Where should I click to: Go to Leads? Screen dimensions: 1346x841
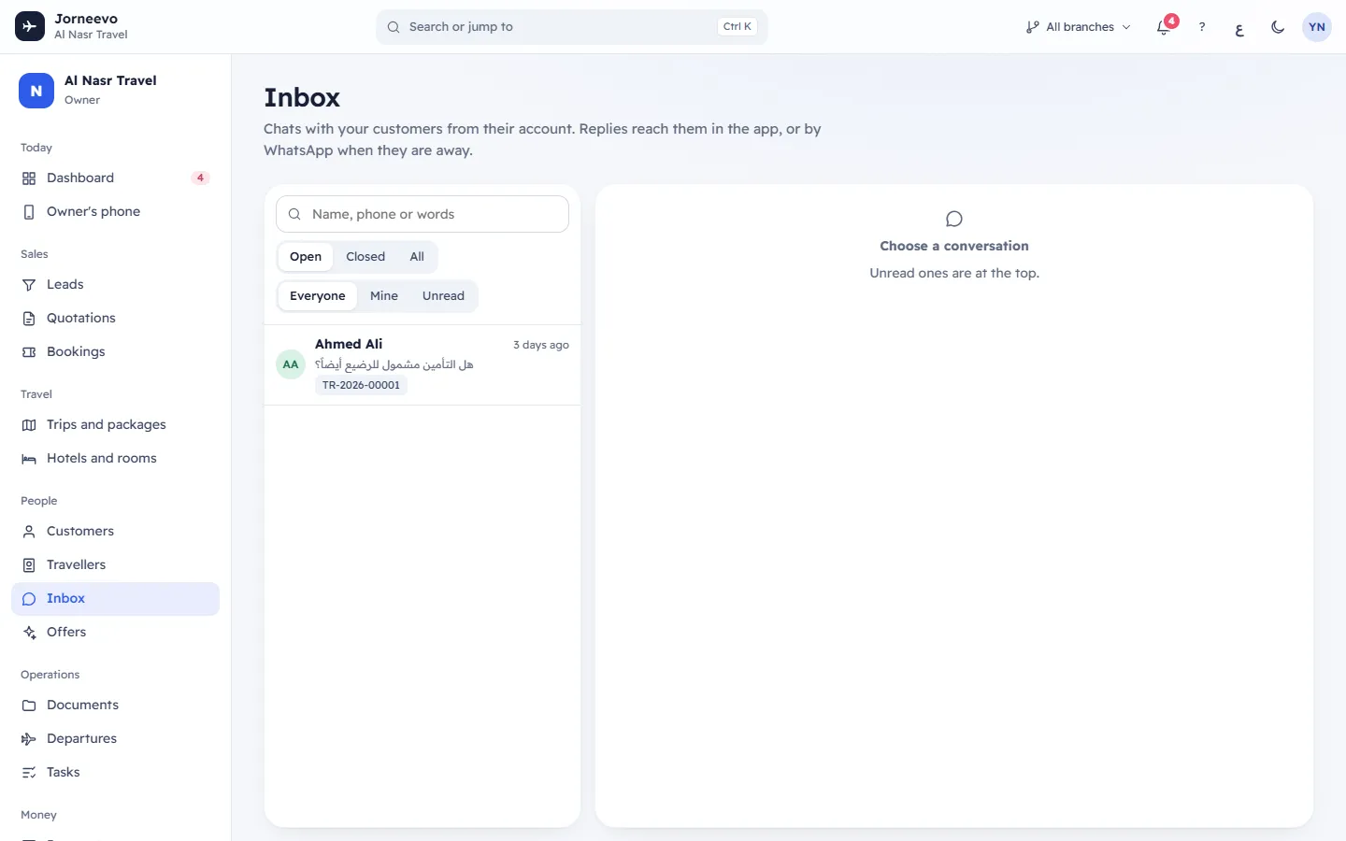[115, 284]
